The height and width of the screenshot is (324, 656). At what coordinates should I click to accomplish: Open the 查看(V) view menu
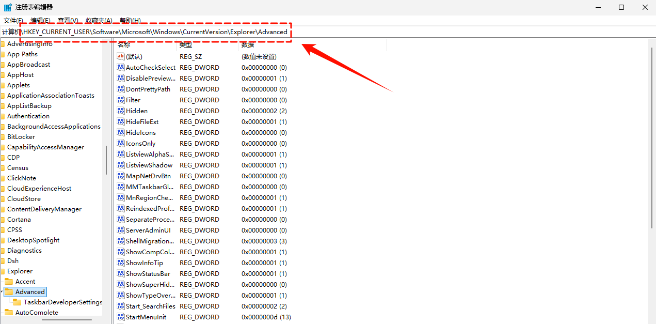tap(68, 21)
